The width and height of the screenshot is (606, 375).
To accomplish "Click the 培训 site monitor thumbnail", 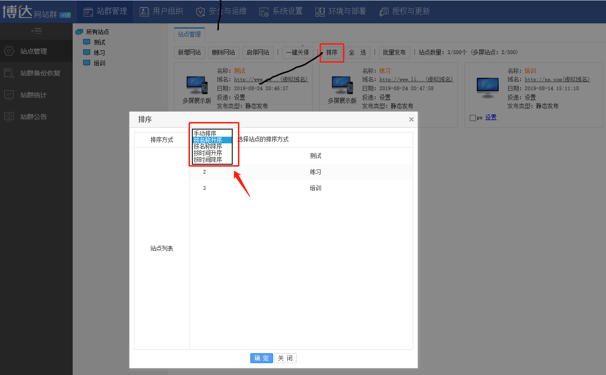I will pos(487,86).
